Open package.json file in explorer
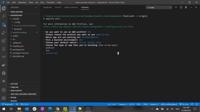The width and height of the screenshot is (200, 112). tap(24, 50)
